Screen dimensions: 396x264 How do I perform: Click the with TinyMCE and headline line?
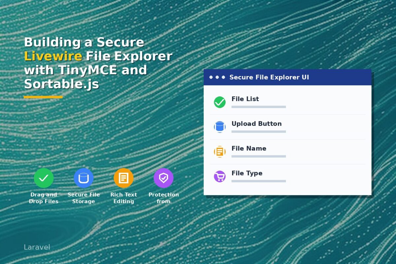pyautogui.click(x=85, y=70)
